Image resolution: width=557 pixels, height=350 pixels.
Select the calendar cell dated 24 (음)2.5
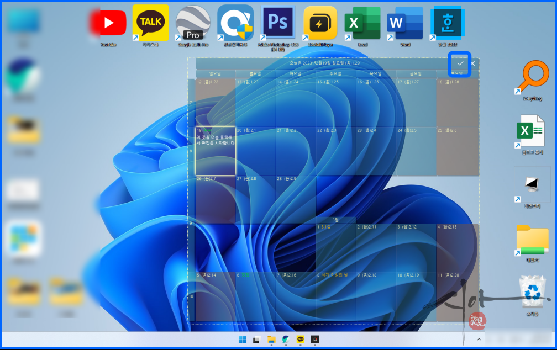[416, 151]
